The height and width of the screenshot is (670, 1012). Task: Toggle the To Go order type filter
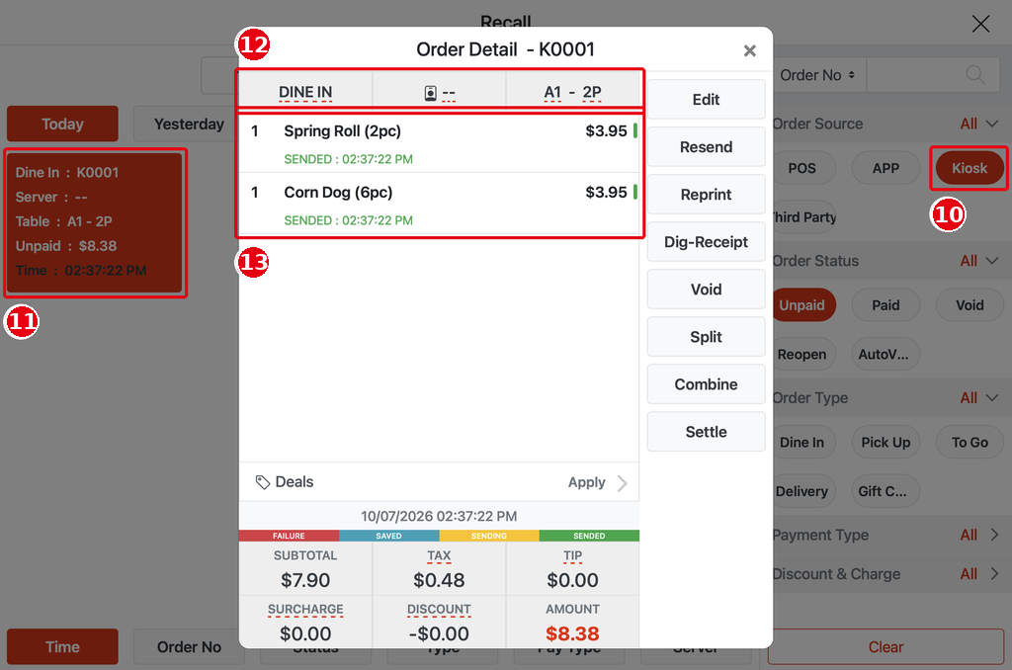pos(970,442)
